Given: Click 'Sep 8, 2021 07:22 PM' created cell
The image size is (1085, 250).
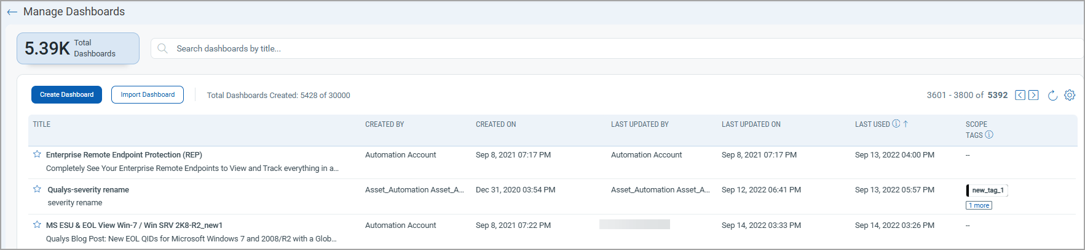Looking at the screenshot, I should [513, 225].
